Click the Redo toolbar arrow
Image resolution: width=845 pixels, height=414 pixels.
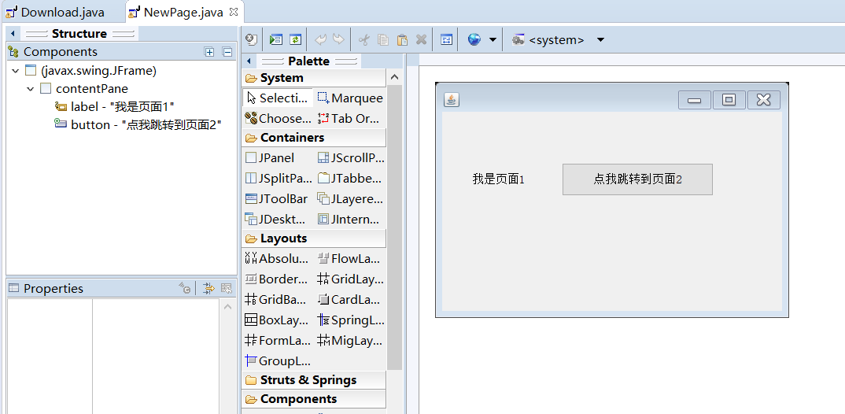[338, 40]
